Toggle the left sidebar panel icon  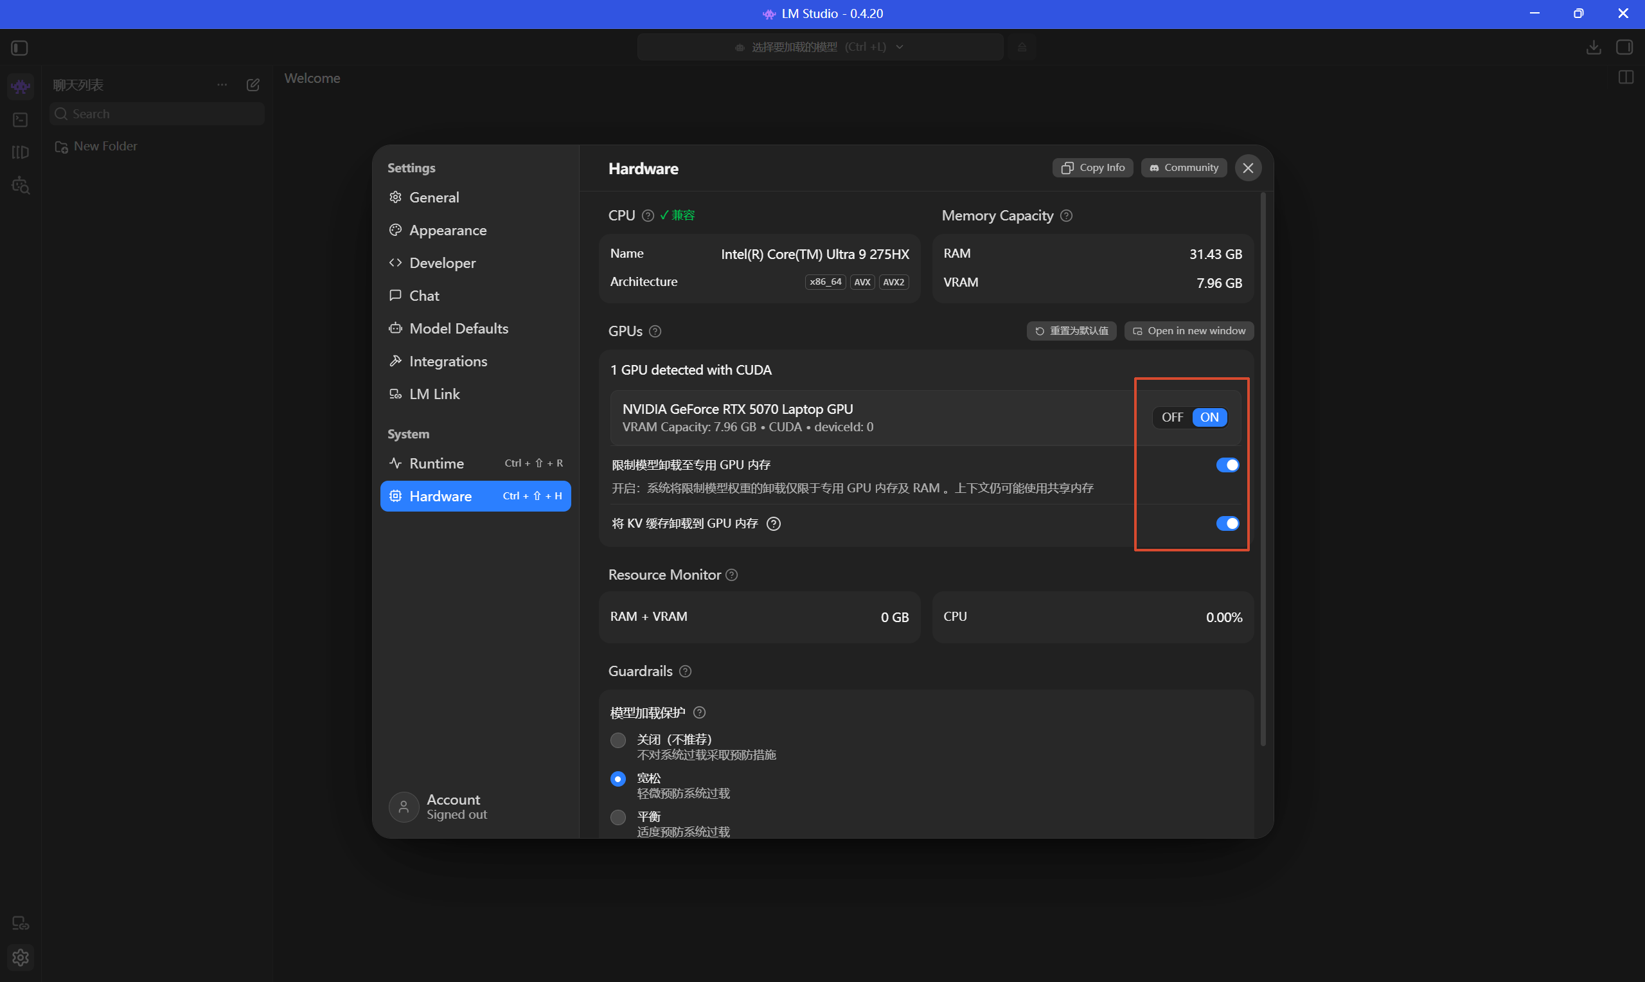(19, 48)
